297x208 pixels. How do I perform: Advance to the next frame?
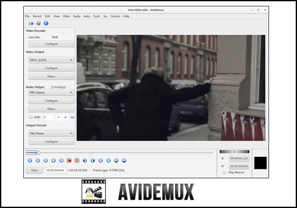[46, 160]
